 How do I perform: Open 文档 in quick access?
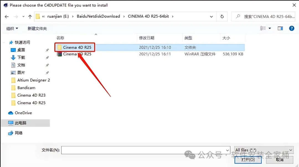click(x=21, y=65)
